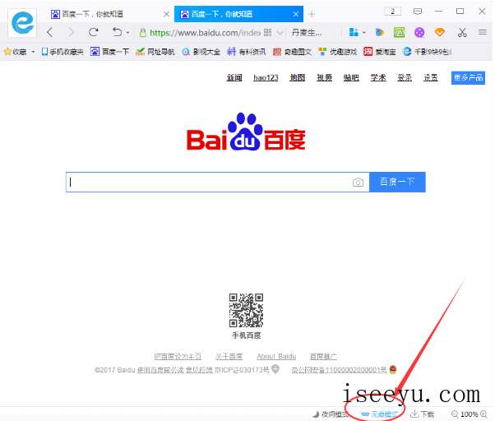Image resolution: width=495 pixels, height=421 pixels.
Task: Open the last bookmark with e icon
Action: coord(428,52)
